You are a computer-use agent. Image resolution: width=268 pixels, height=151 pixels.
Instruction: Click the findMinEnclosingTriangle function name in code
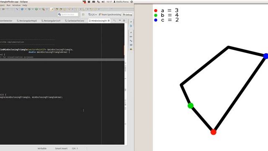tap(14, 49)
